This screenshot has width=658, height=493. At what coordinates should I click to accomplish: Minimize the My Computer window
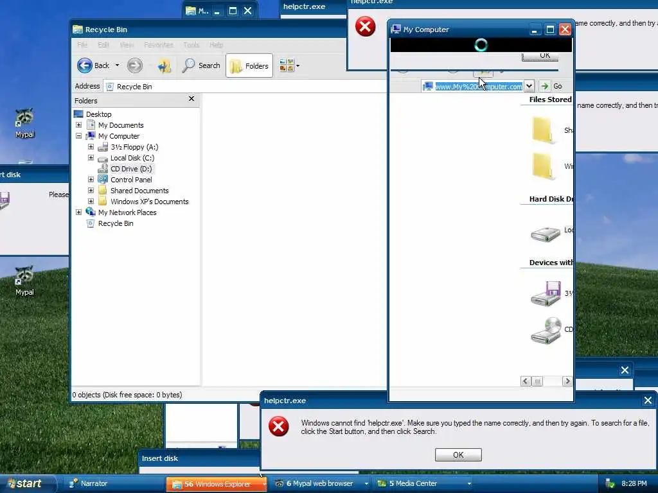(534, 30)
